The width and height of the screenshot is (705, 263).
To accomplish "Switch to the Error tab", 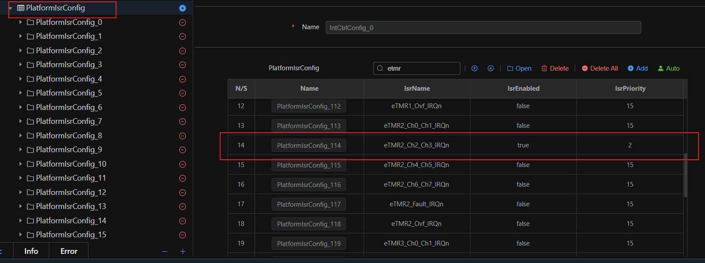I will click(69, 251).
